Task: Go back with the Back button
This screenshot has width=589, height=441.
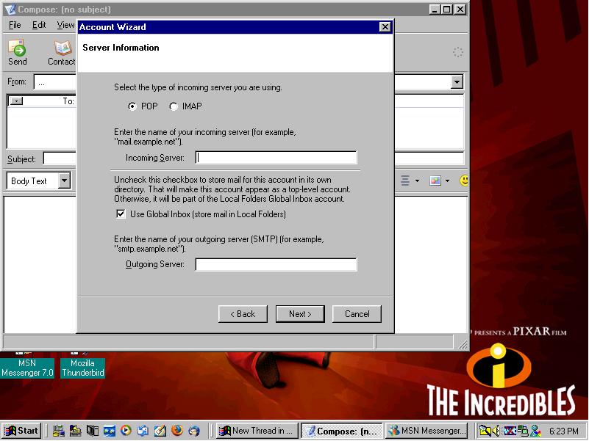Action: [243, 314]
